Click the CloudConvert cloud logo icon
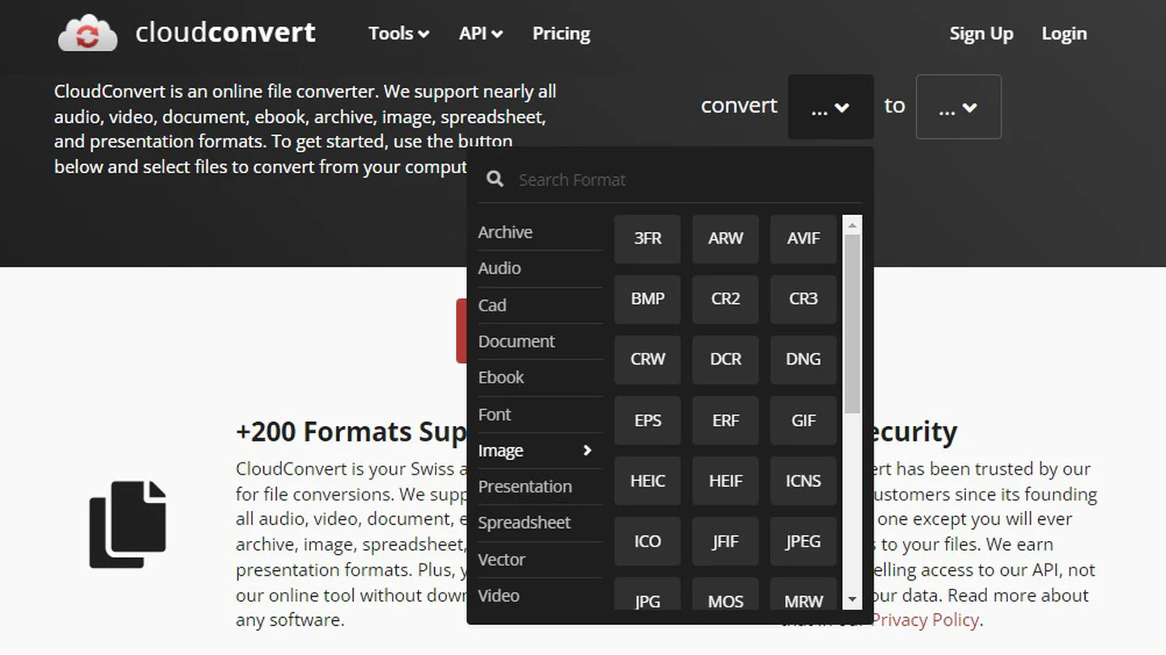Image resolution: width=1166 pixels, height=655 pixels. point(87,33)
